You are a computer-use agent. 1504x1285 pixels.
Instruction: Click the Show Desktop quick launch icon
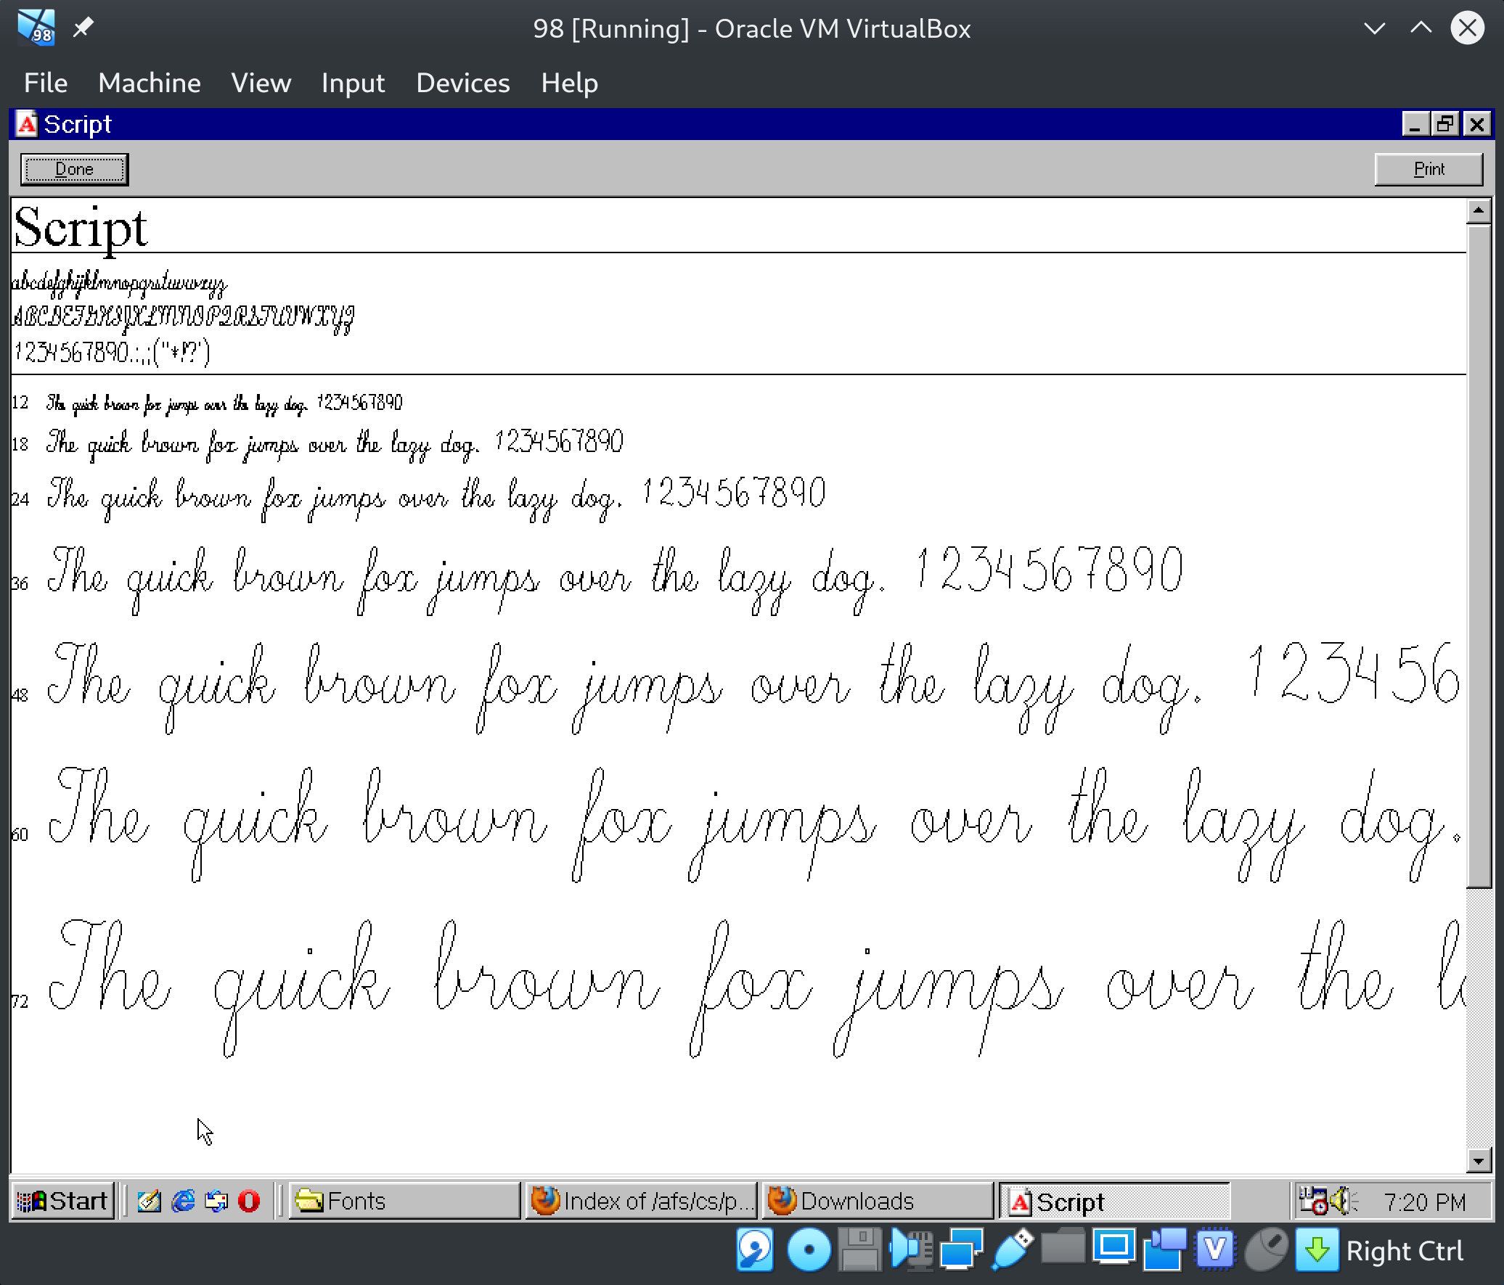pos(149,1201)
